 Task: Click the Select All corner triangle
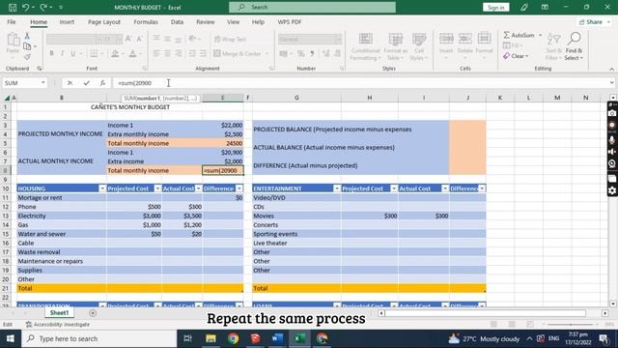[x=7, y=98]
